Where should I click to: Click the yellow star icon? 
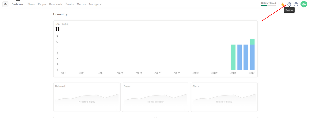pos(283,4)
